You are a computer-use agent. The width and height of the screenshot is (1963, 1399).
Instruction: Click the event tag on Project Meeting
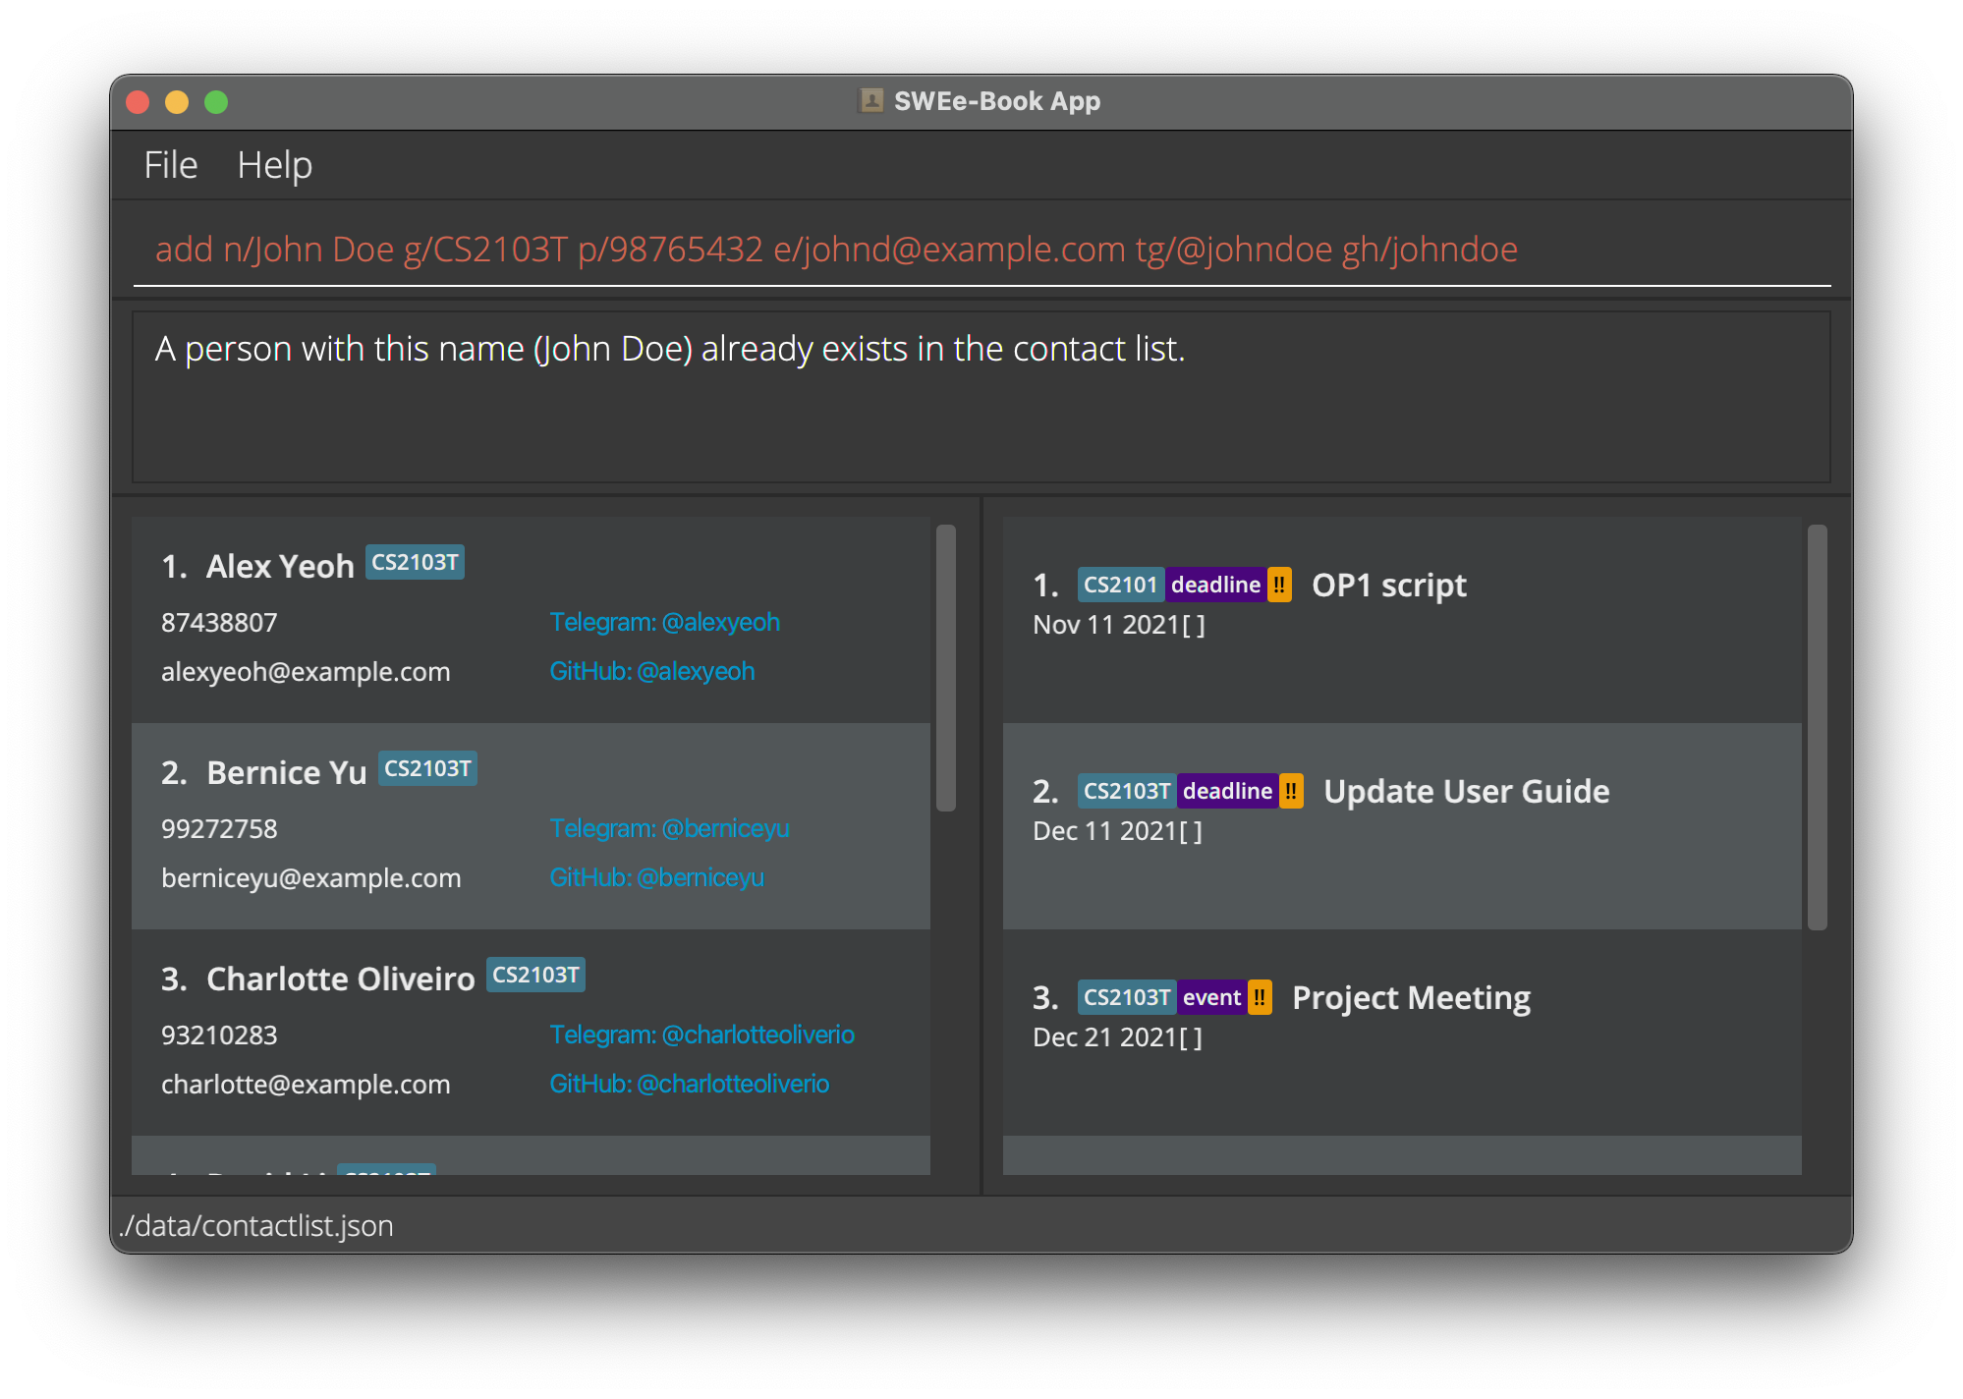tap(1211, 998)
